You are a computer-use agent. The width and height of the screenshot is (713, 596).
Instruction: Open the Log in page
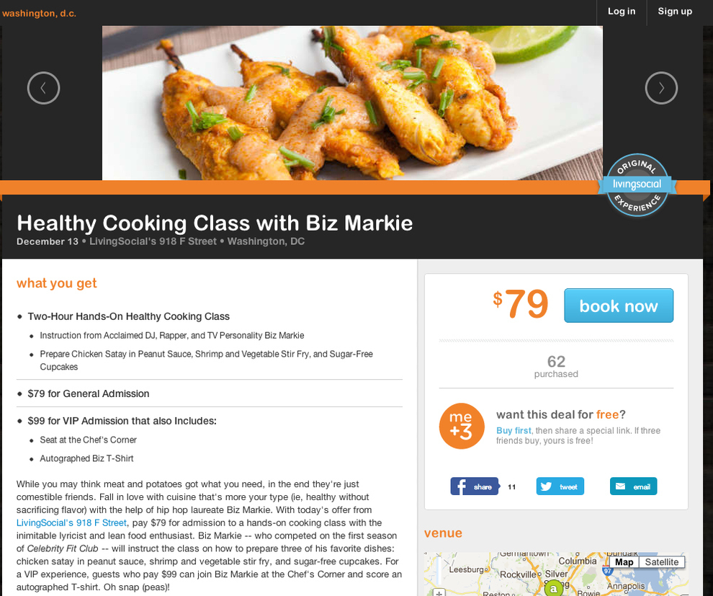[622, 12]
